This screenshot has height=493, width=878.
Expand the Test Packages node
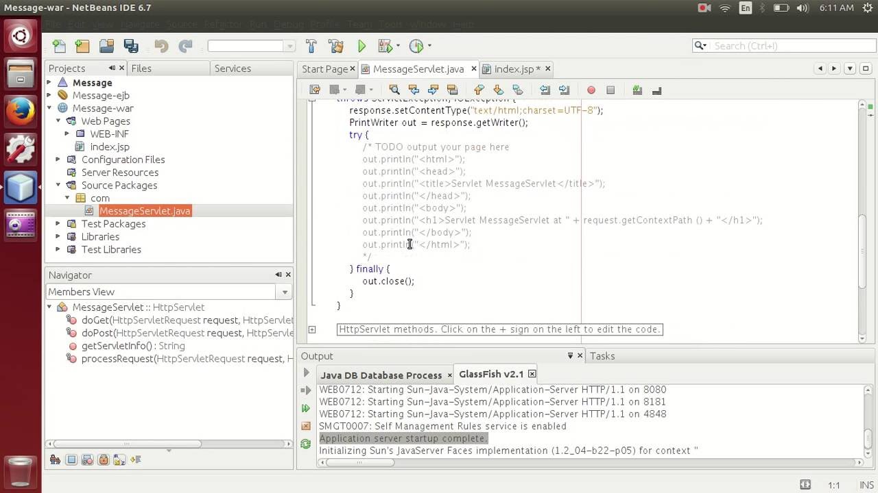(x=58, y=224)
